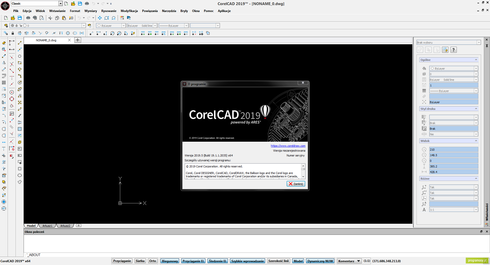This screenshot has width=490, height=265.
Task: Click the New drawing icon
Action: pos(6,18)
